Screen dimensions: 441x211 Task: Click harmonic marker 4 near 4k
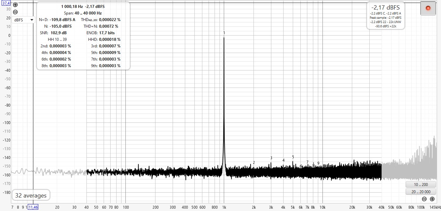(284, 160)
